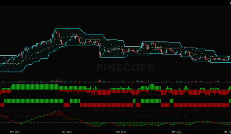Click the small green signal block after Sep 2025

(x=134, y=101)
